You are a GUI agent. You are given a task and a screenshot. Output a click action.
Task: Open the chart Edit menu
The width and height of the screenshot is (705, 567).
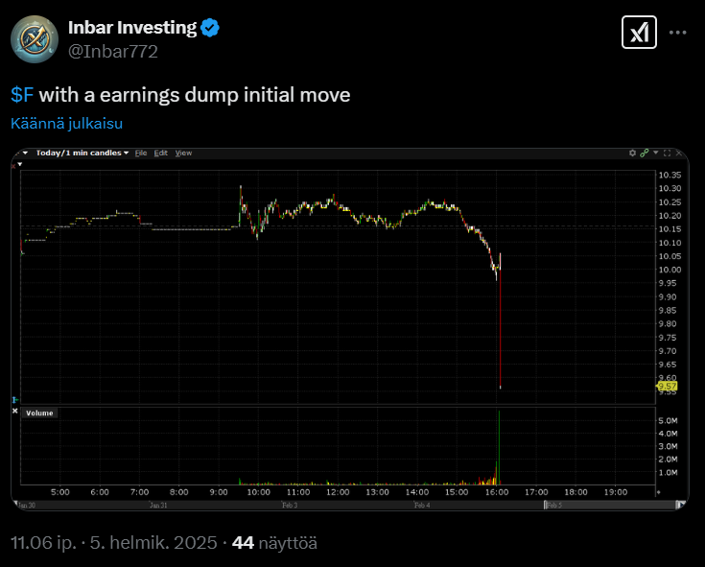(x=161, y=153)
